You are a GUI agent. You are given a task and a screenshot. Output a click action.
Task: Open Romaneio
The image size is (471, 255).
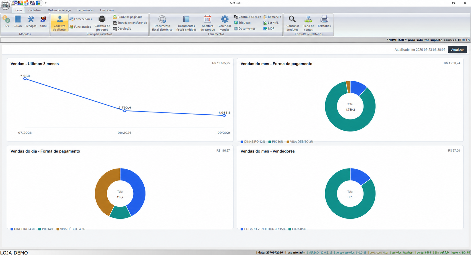pos(272,17)
